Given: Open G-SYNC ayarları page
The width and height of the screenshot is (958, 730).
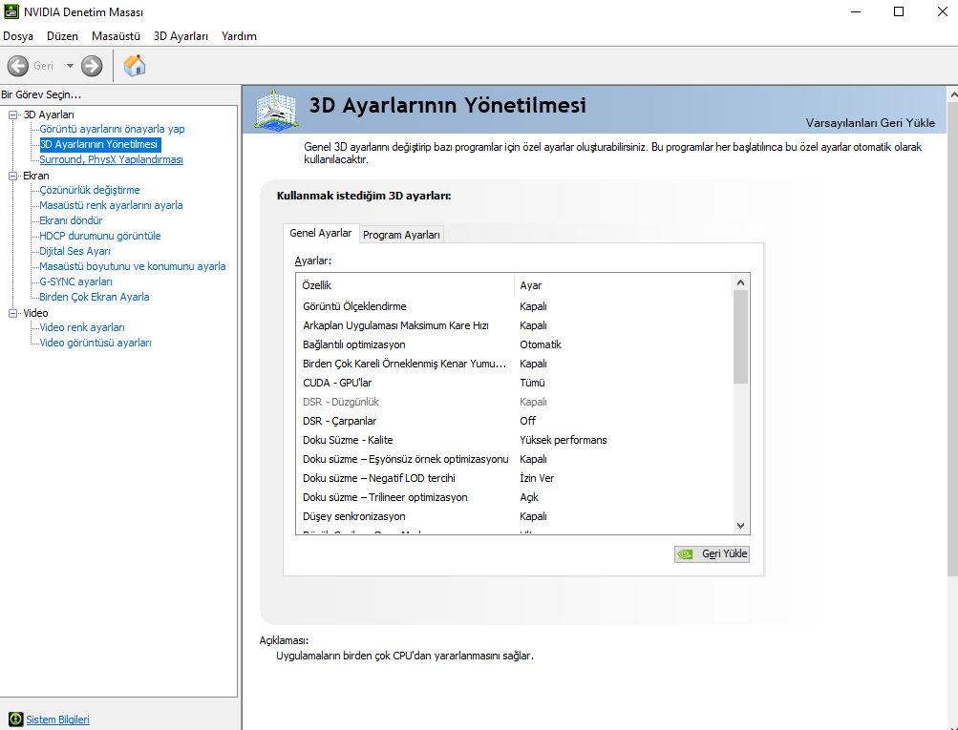Looking at the screenshot, I should (75, 282).
